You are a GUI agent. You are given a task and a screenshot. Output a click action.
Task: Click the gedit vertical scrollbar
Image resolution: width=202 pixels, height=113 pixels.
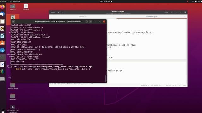(187, 78)
